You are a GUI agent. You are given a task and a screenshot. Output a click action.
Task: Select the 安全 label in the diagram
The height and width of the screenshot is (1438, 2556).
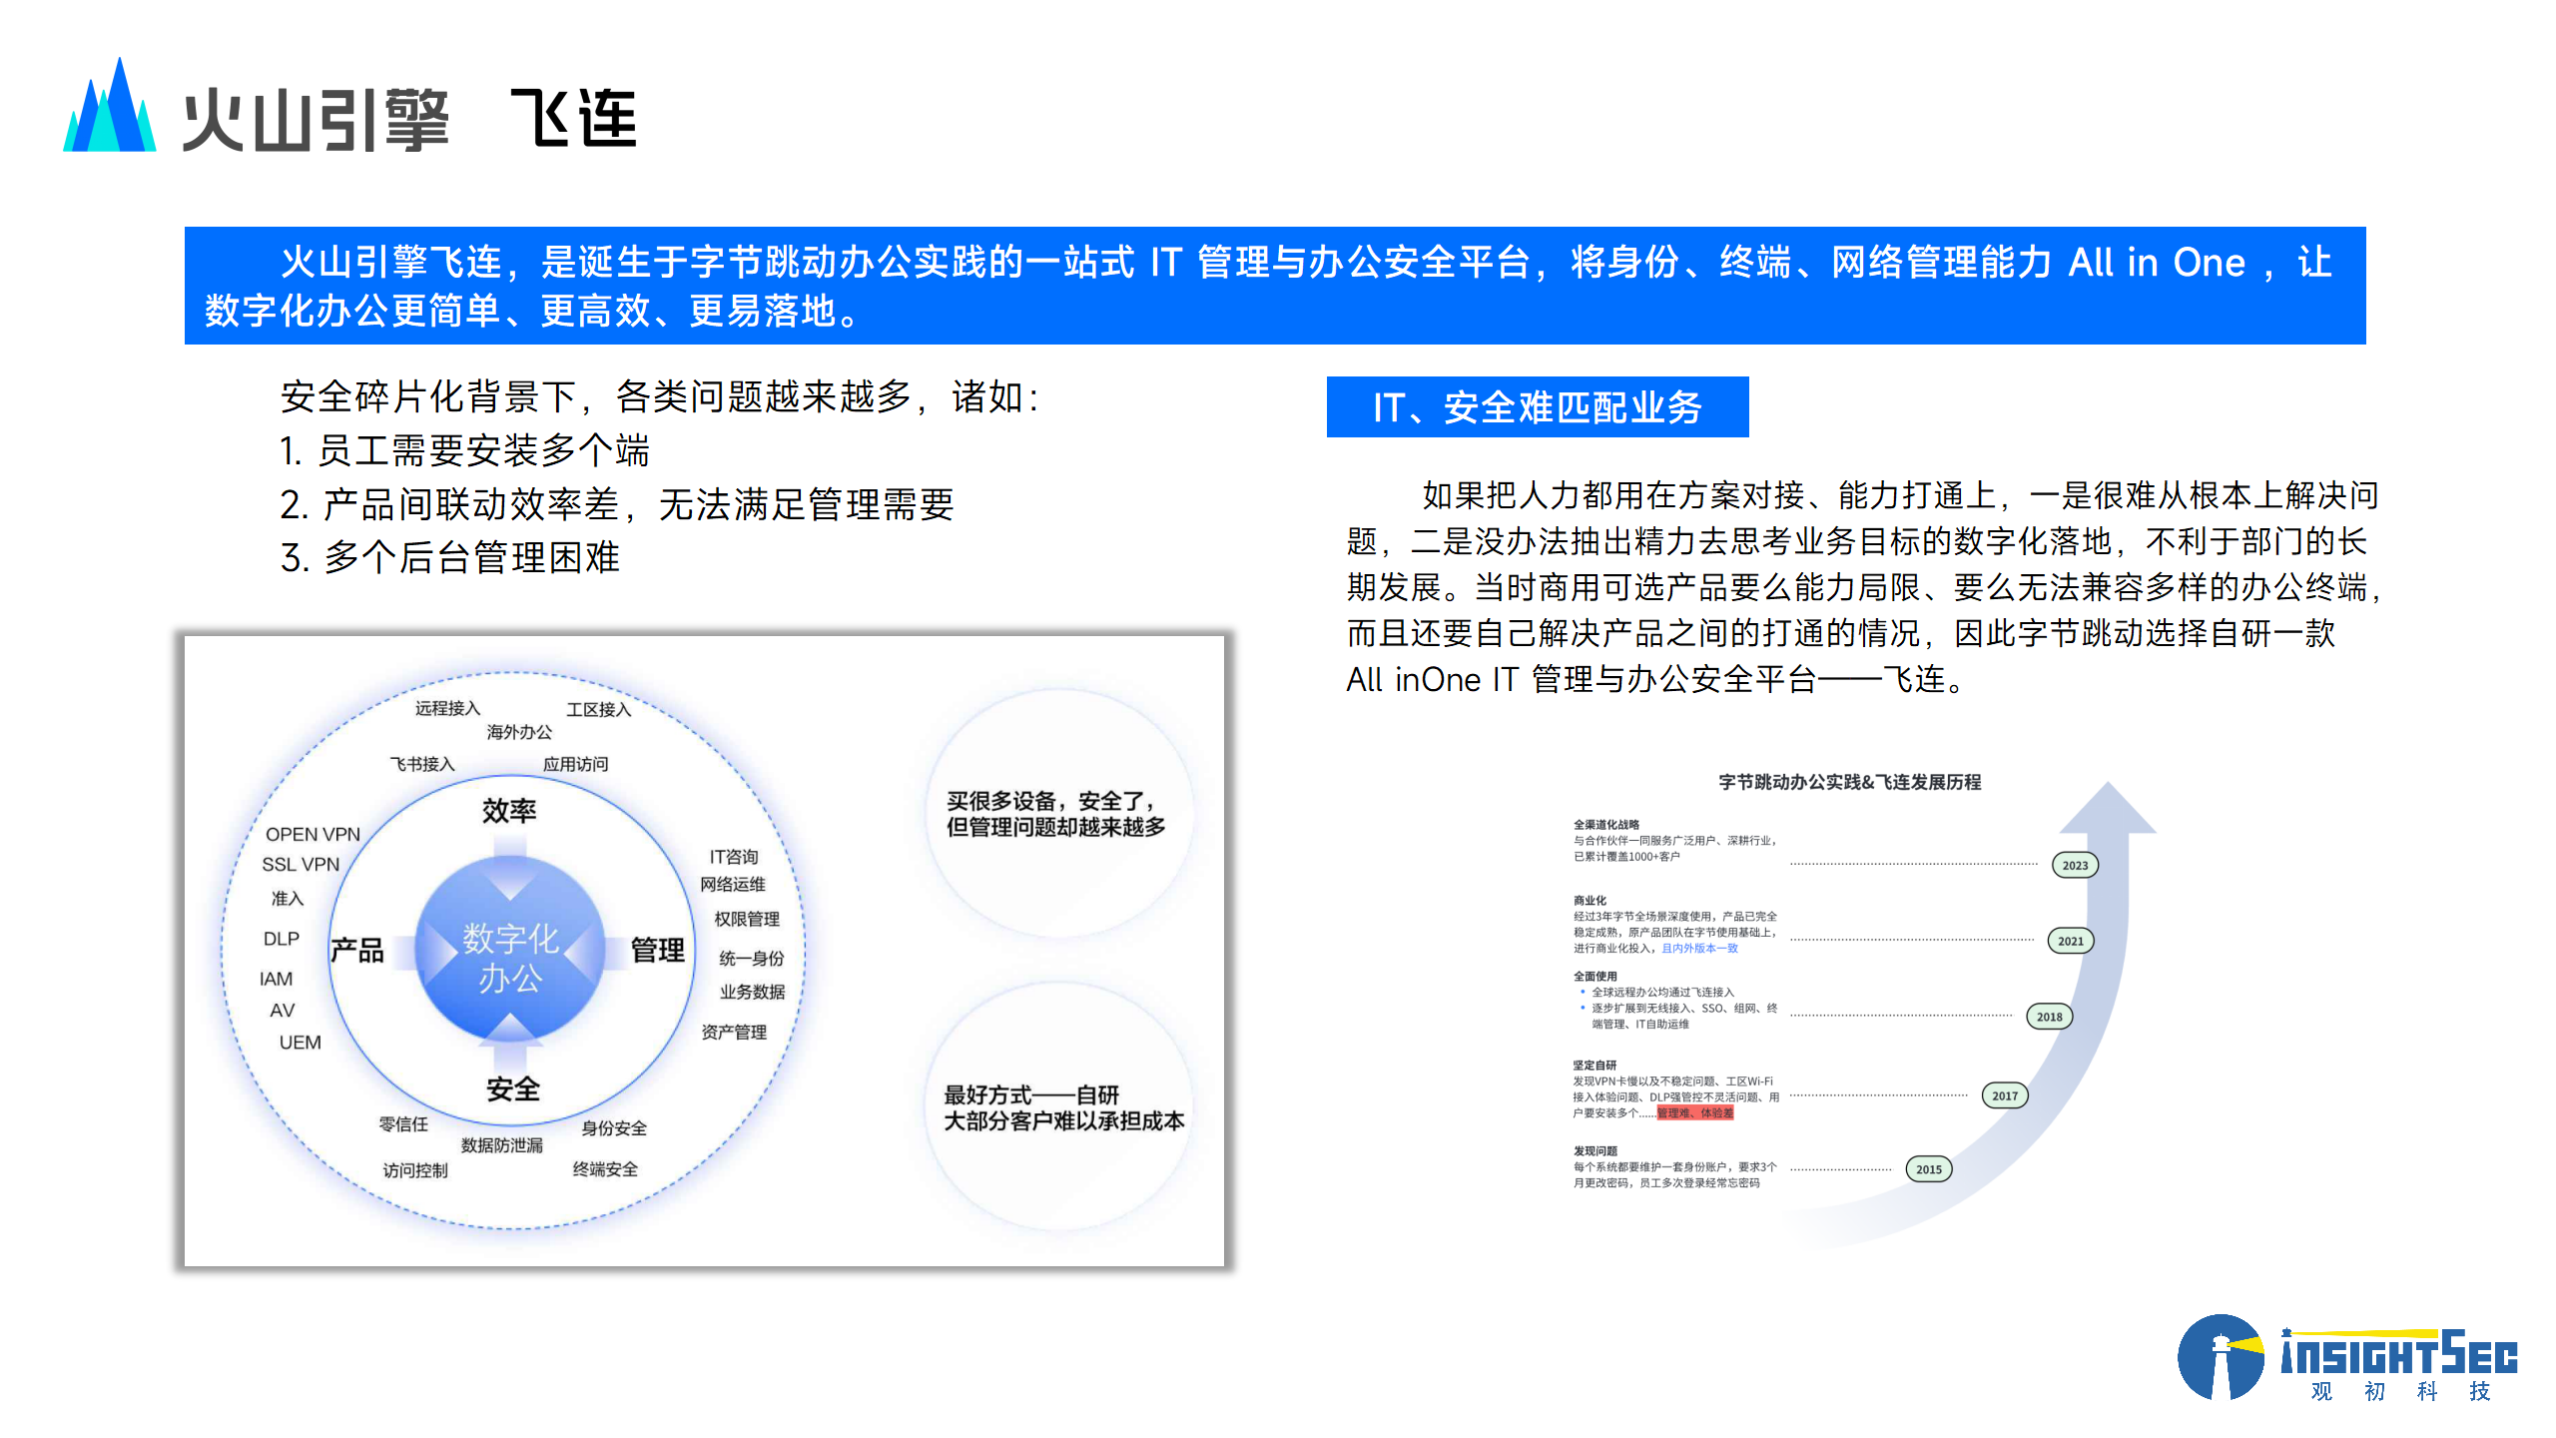513,1088
